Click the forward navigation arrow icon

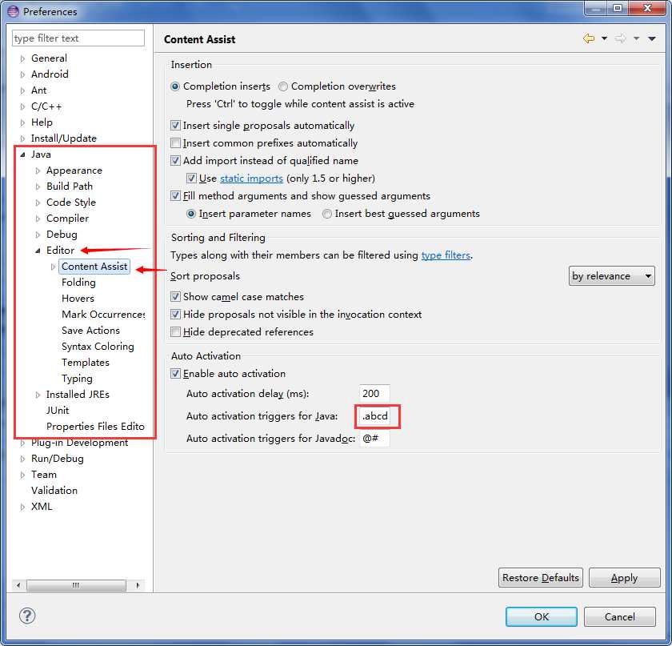point(620,38)
